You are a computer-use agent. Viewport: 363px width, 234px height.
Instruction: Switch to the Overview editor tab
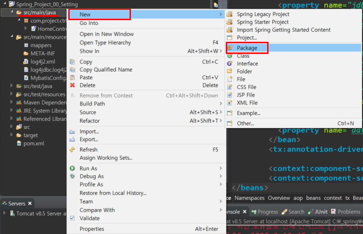pos(279,198)
